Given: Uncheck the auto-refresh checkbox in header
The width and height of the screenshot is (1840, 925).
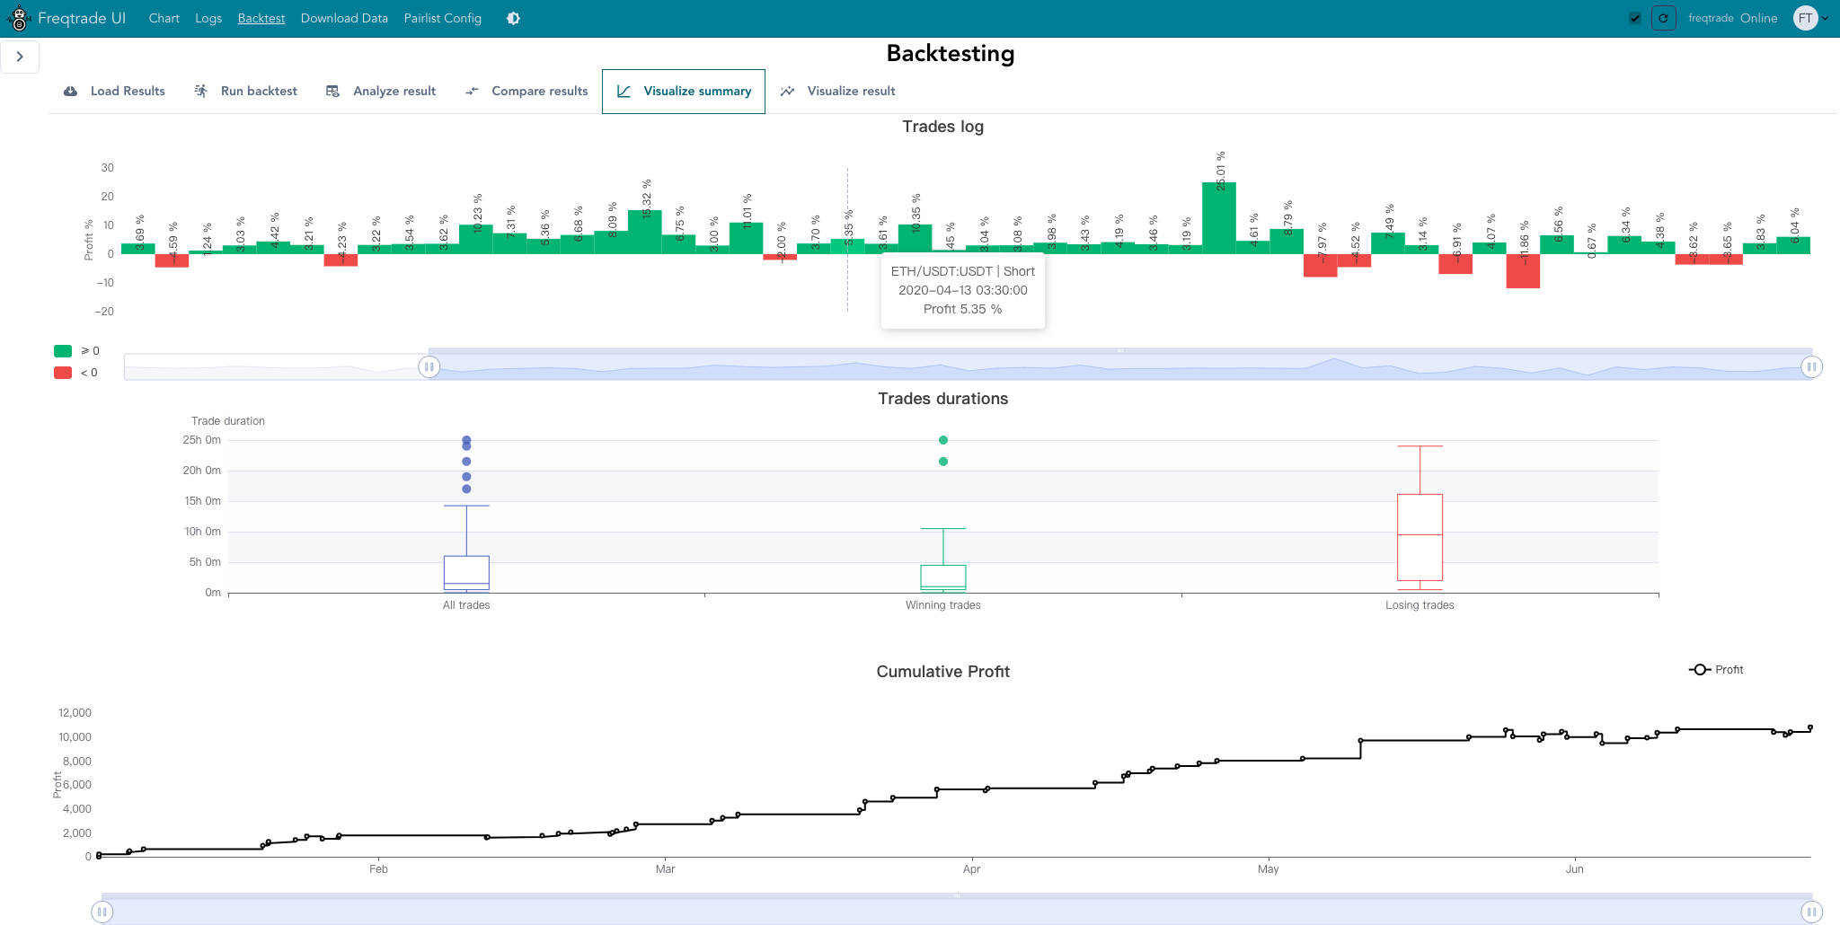Looking at the screenshot, I should coord(1635,18).
